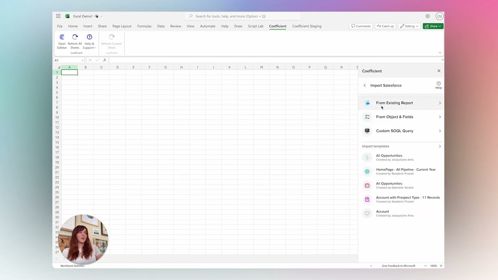Open the Page Layout tab

[x=122, y=26]
